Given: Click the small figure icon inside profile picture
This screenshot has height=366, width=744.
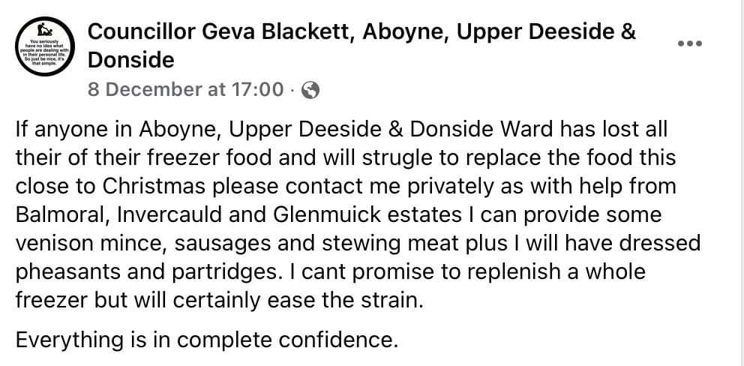Looking at the screenshot, I should tap(45, 31).
